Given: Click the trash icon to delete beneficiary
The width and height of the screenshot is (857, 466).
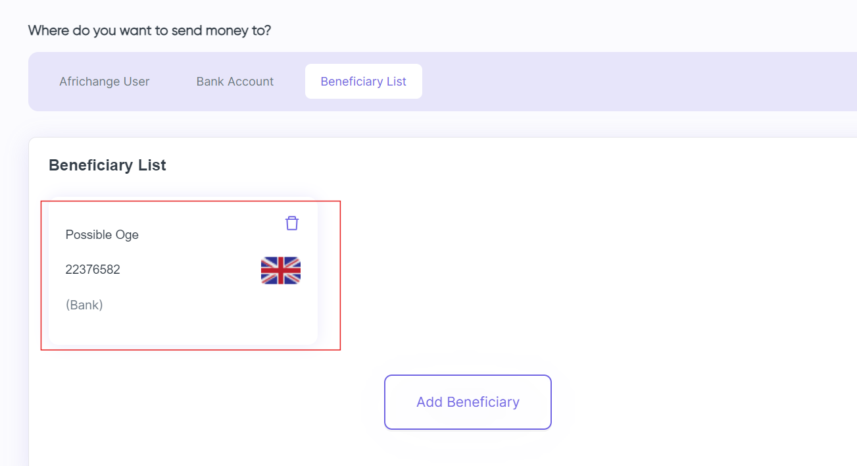Looking at the screenshot, I should 291,223.
